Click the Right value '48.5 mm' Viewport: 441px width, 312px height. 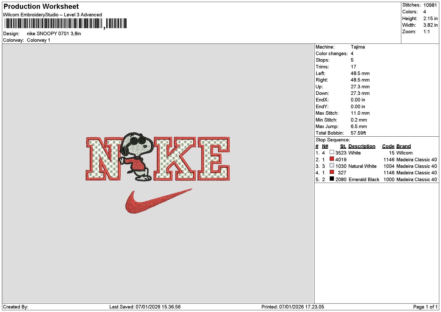[x=360, y=80]
